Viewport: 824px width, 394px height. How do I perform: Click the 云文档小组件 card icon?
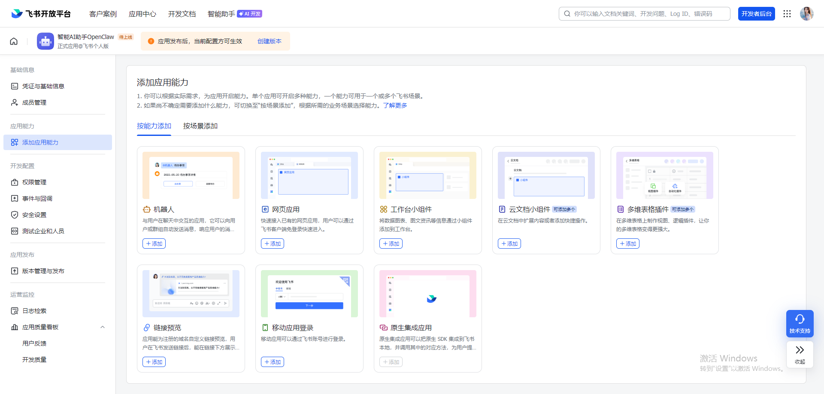502,209
